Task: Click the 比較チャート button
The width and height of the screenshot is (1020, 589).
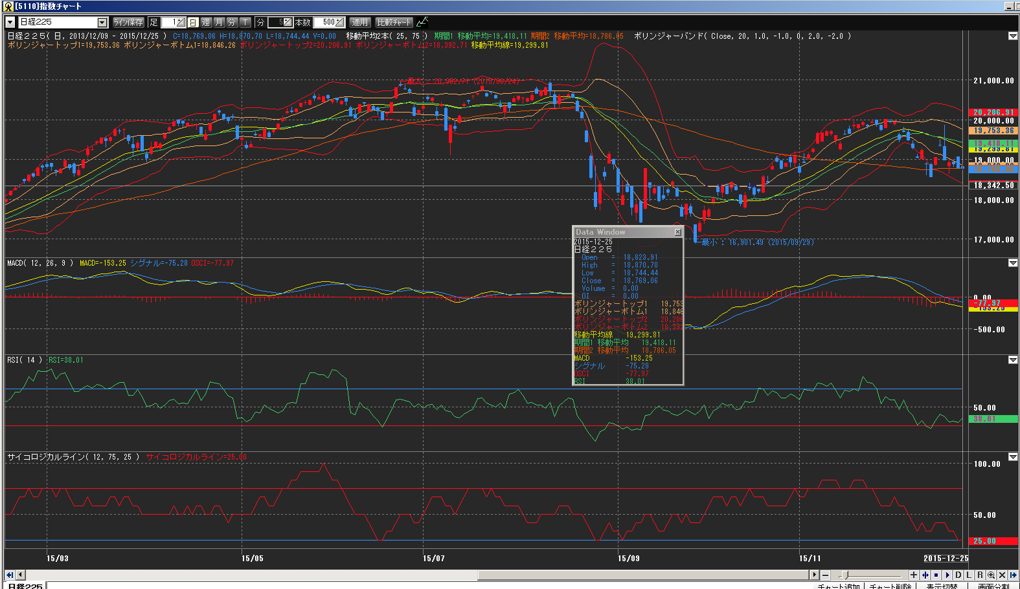Action: coord(394,22)
